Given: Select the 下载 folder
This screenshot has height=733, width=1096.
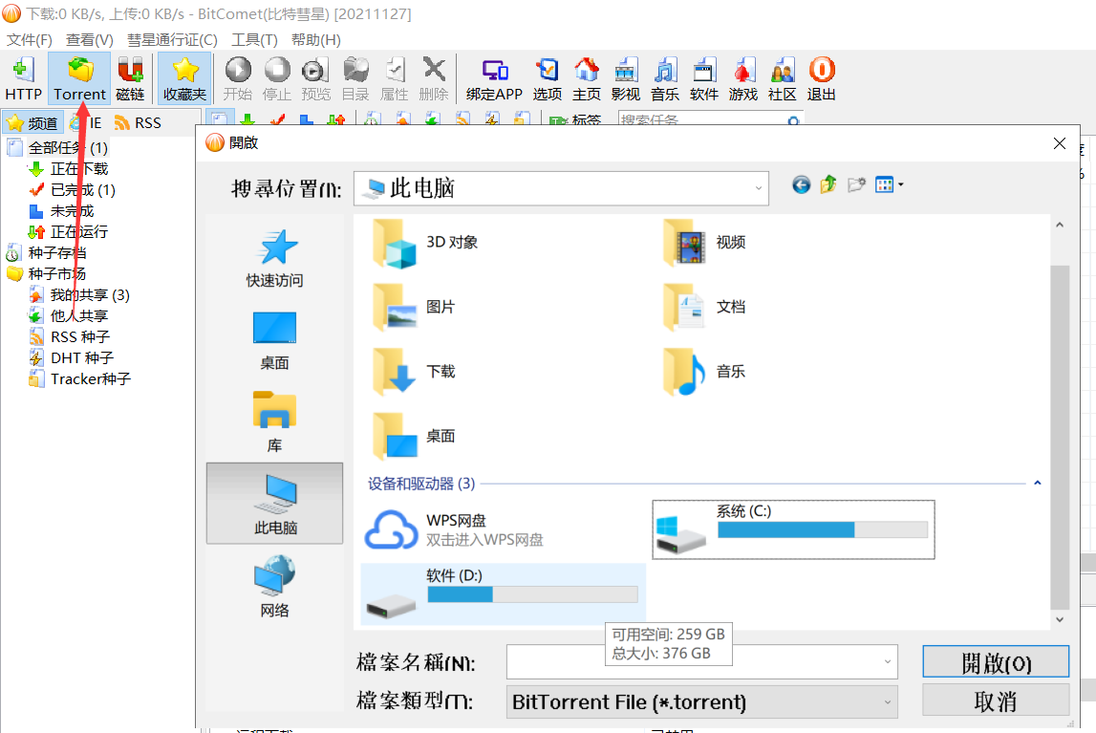Looking at the screenshot, I should [413, 372].
